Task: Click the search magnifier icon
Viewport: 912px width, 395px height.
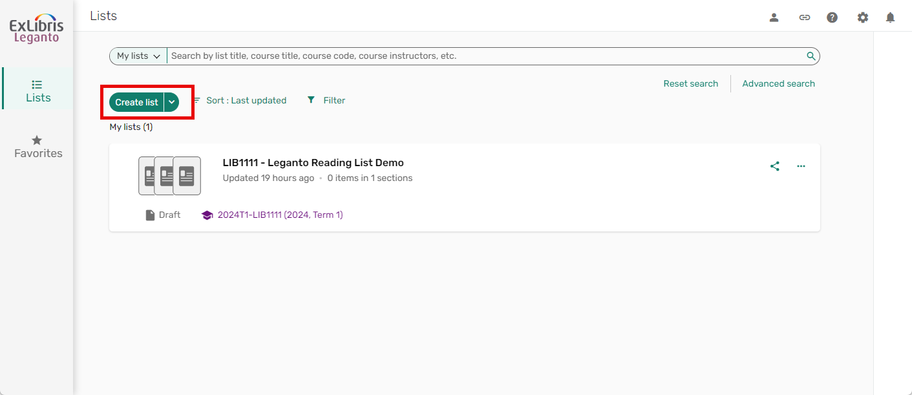Action: coord(811,56)
